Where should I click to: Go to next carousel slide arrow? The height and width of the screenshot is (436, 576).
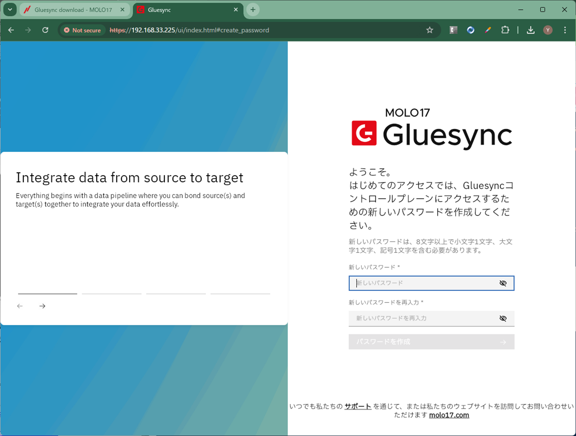42,306
